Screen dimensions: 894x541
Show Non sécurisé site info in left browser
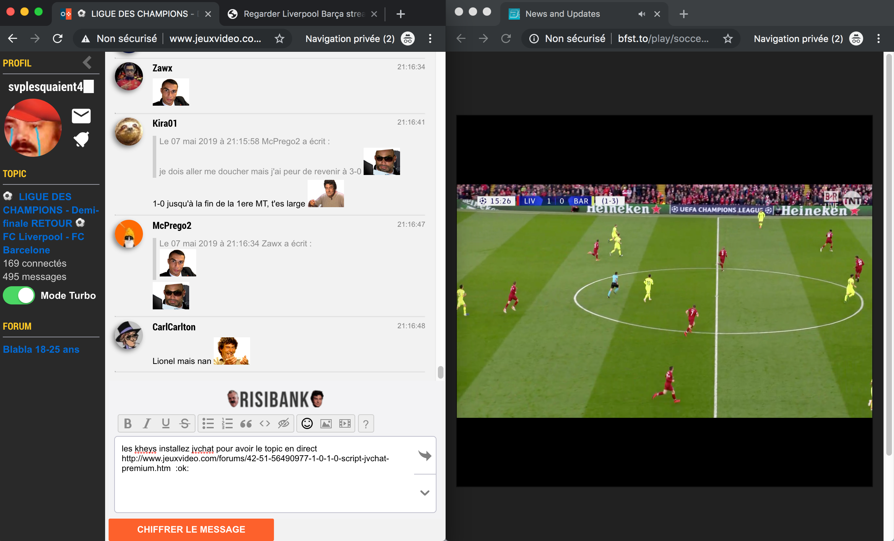[x=120, y=38]
